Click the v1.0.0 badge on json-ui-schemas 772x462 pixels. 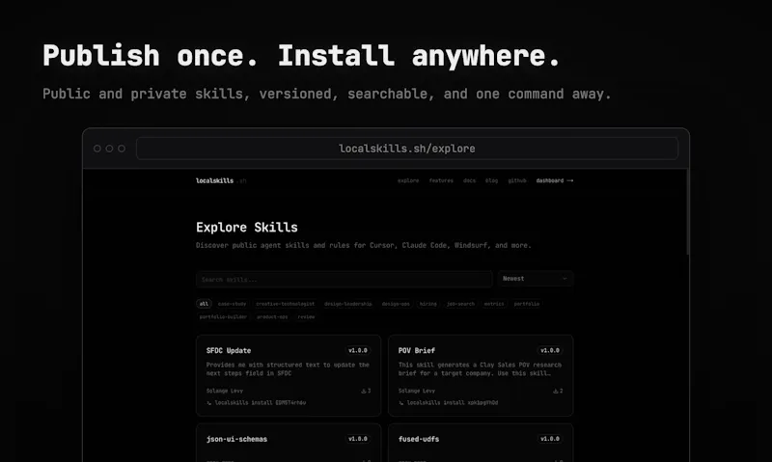click(x=358, y=439)
